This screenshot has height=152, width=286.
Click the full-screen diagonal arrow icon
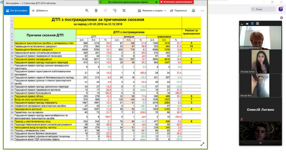click(x=202, y=144)
